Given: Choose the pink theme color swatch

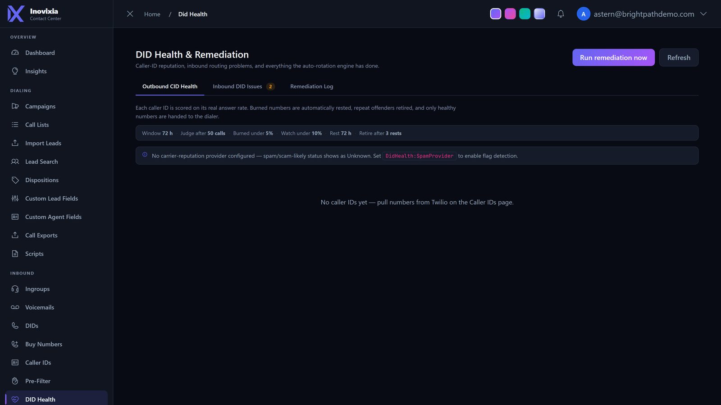Looking at the screenshot, I should point(510,14).
